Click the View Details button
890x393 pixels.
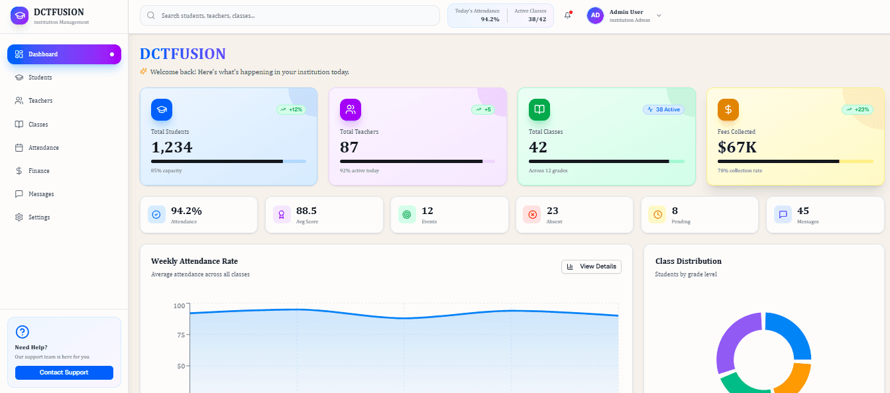point(591,266)
